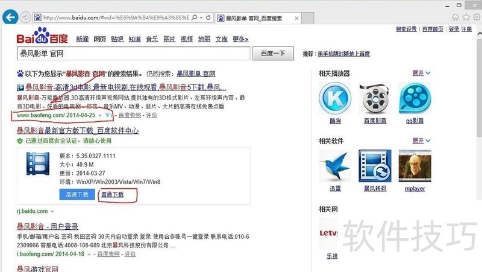
Task: Open the 新闻 category
Action: [x=83, y=39]
